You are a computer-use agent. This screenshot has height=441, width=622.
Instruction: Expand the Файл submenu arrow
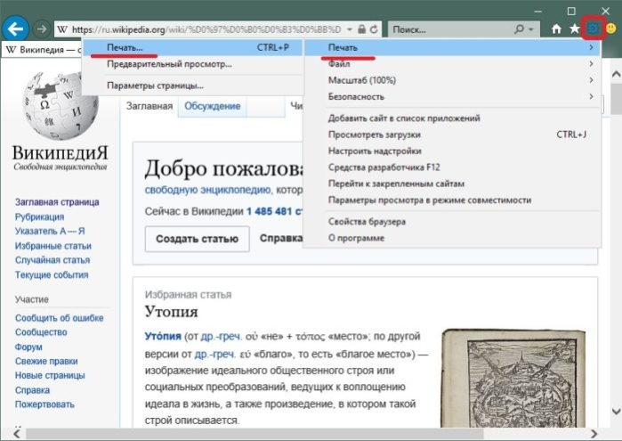(591, 63)
